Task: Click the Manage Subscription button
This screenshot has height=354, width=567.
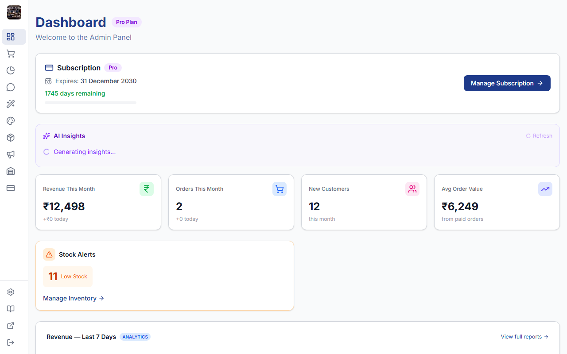Action: point(507,83)
